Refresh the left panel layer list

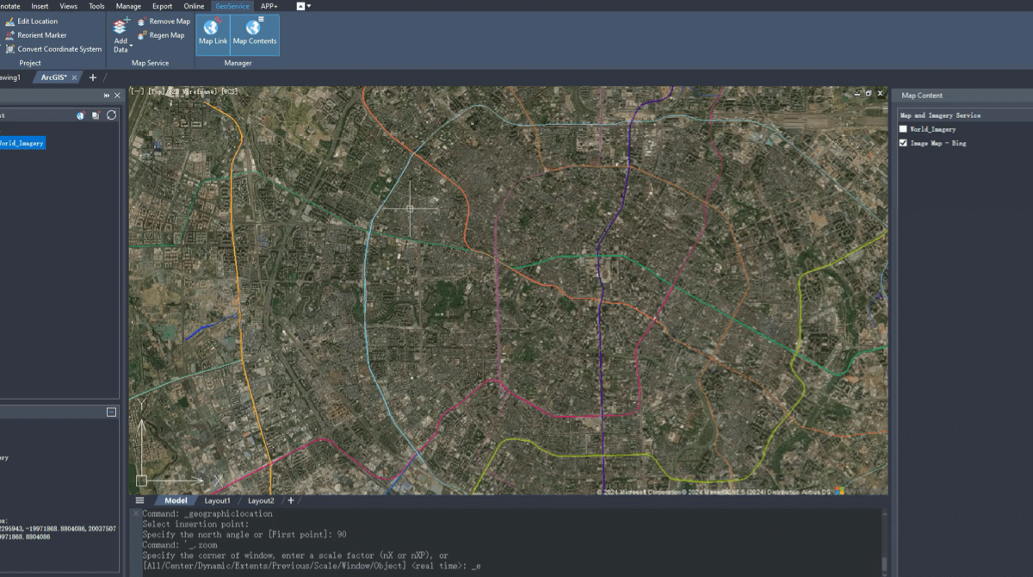pyautogui.click(x=111, y=115)
